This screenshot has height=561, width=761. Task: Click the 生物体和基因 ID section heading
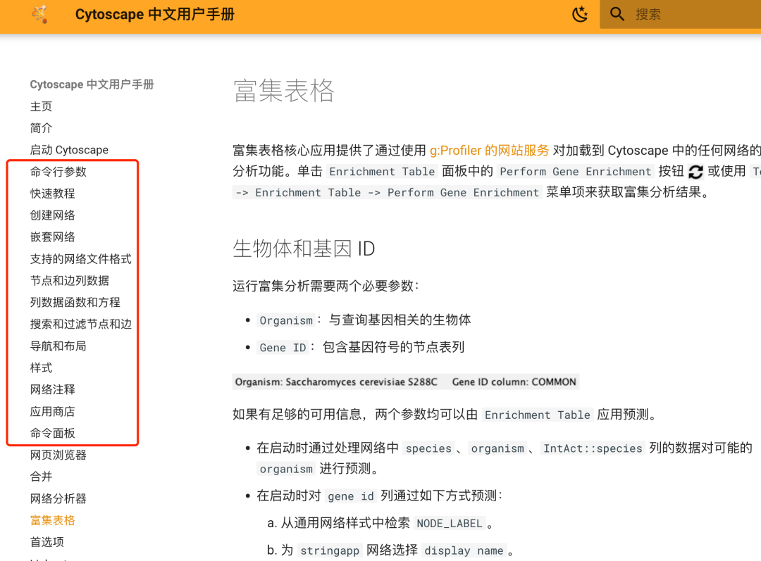coord(304,248)
